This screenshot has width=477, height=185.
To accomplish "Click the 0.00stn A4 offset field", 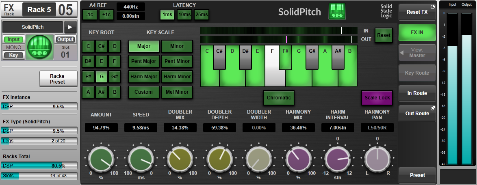I will tap(131, 16).
